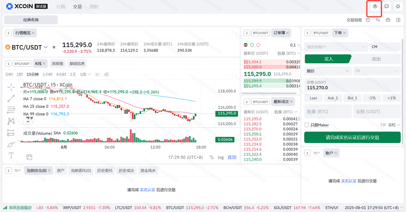Open the user account profile icon
Viewport: 406px width, 212px height.
tap(375, 6)
